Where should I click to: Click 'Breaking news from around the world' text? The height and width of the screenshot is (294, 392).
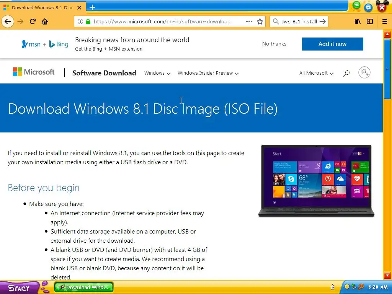click(x=132, y=40)
